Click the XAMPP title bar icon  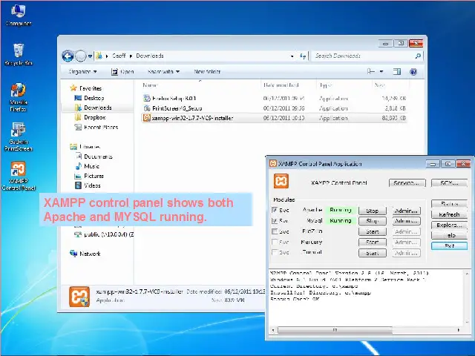tap(272, 163)
